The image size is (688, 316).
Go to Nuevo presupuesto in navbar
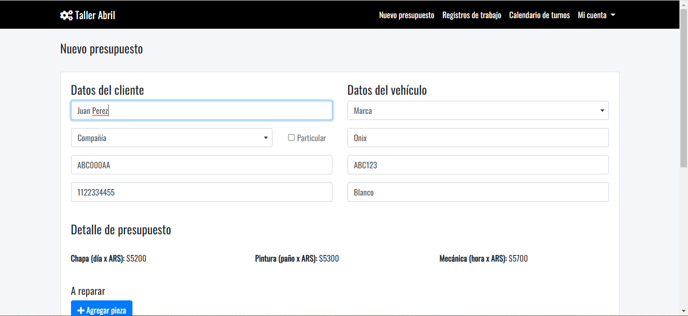point(406,15)
